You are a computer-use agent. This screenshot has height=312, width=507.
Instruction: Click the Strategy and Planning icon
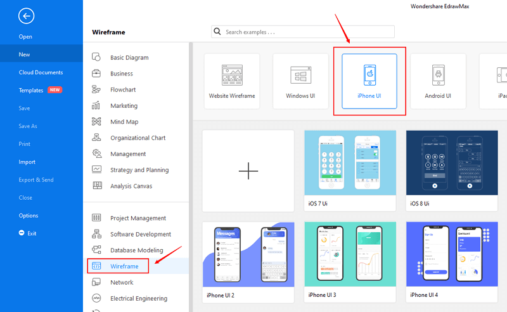coord(96,169)
